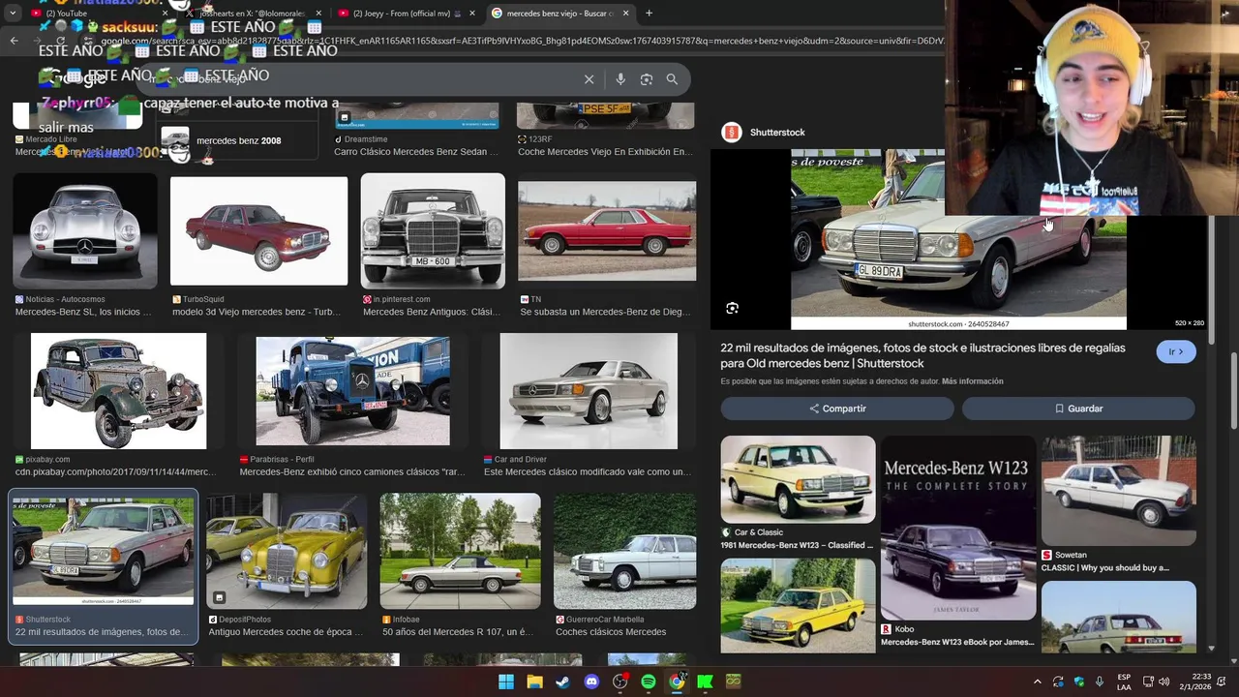Open Kick app in taskbar
This screenshot has height=697, width=1239.
pyautogui.click(x=705, y=682)
